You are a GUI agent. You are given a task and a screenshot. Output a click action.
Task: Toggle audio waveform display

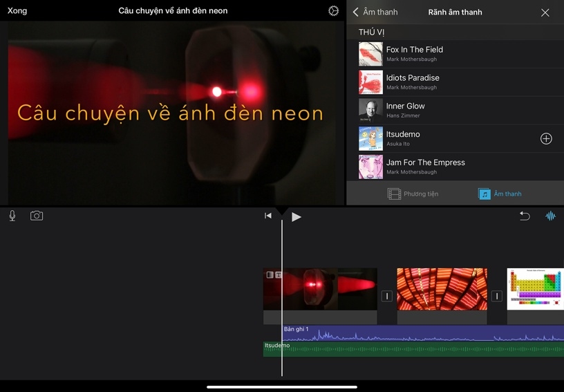coord(550,216)
